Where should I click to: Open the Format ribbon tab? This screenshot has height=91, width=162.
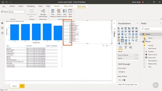click(x=57, y=6)
